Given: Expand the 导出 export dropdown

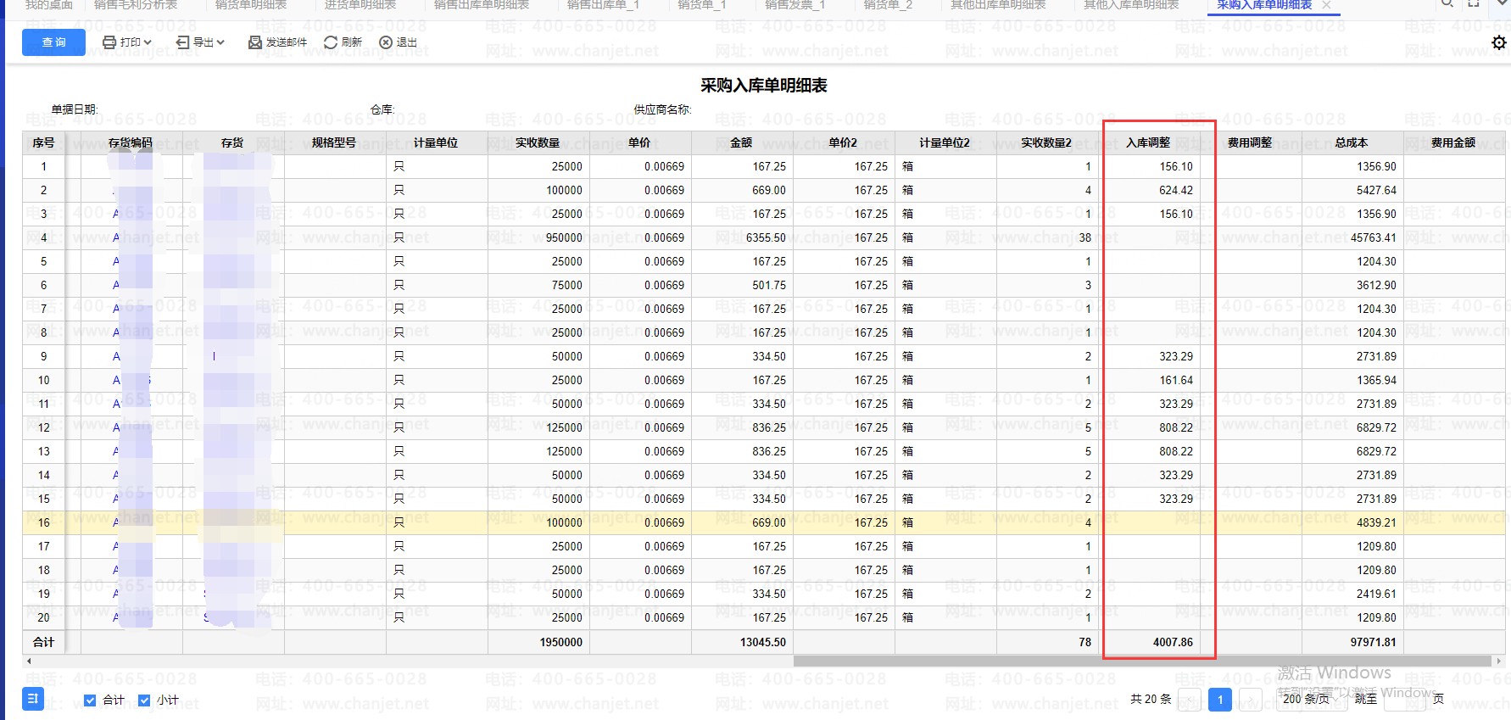Looking at the screenshot, I should pyautogui.click(x=200, y=42).
